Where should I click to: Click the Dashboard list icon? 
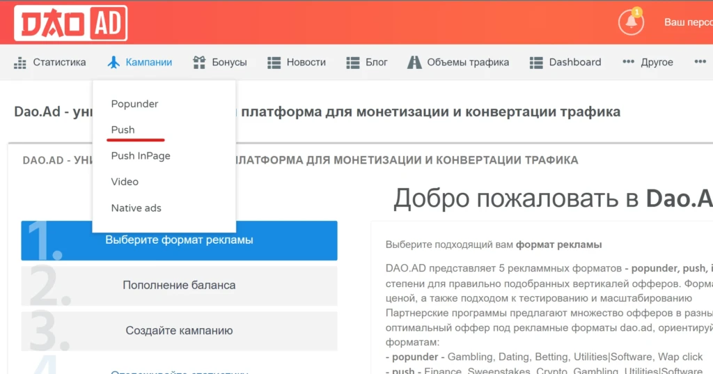[x=536, y=63]
